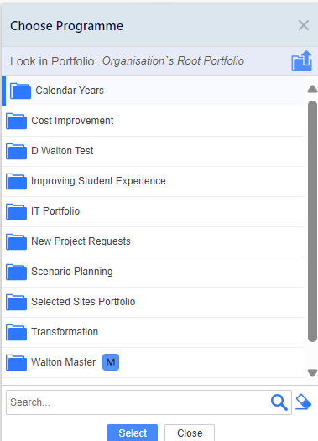The image size is (318, 441).
Task: Pick the Selected Sites Portfolio row
Action: point(154,302)
